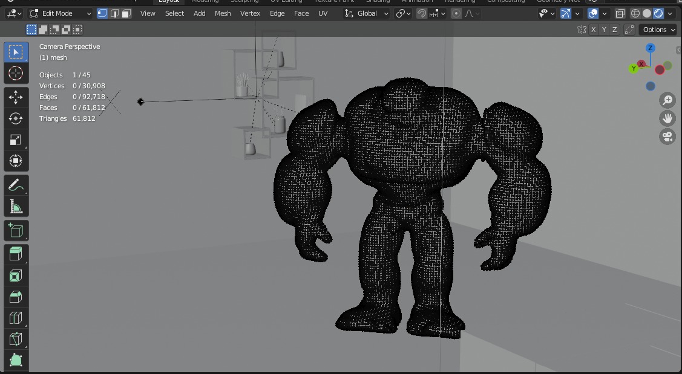Activate the Knife tool
The image size is (682, 374).
click(16, 339)
